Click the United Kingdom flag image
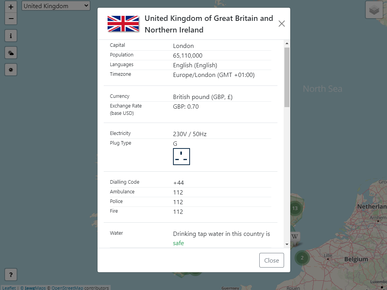This screenshot has width=387, height=290. [123, 24]
